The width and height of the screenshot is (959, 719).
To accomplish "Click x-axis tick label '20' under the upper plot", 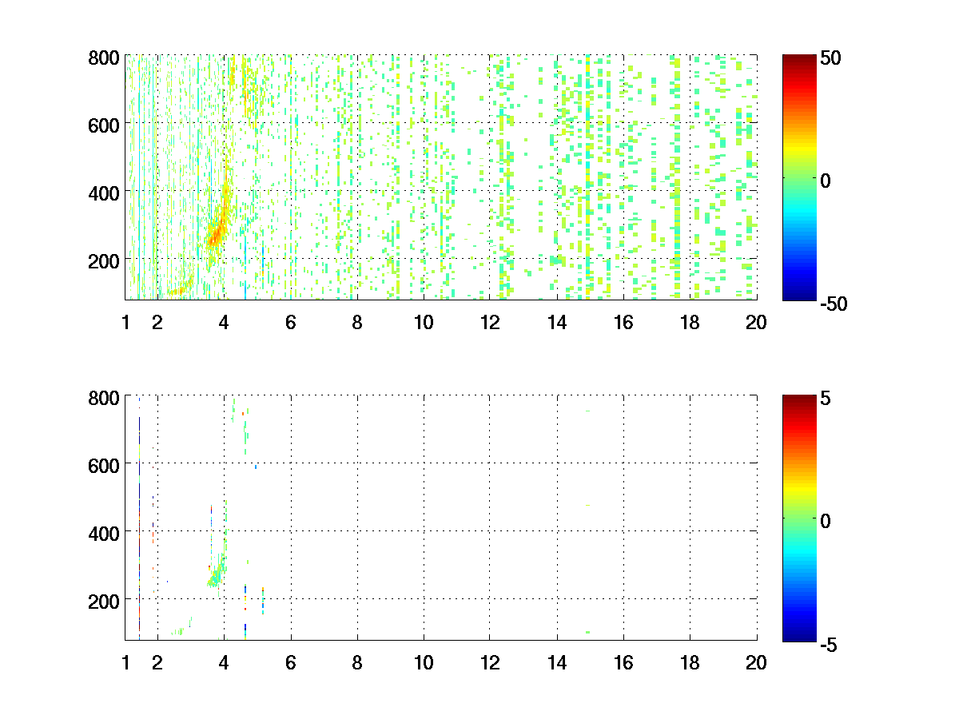I will click(x=756, y=323).
